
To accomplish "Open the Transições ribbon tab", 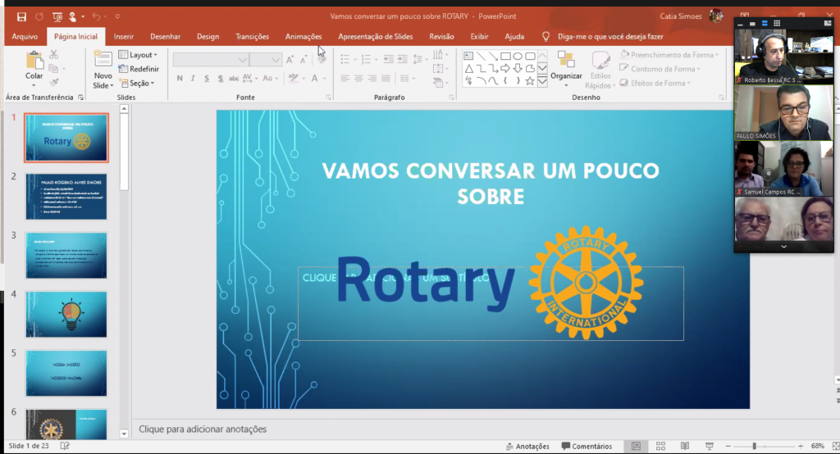I will 252,36.
